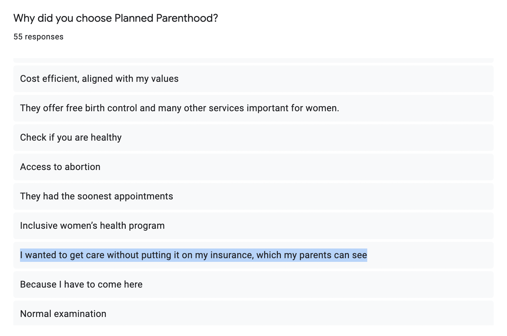The width and height of the screenshot is (507, 336).
Task: Click the highlighted insurance response text
Action: point(193,255)
